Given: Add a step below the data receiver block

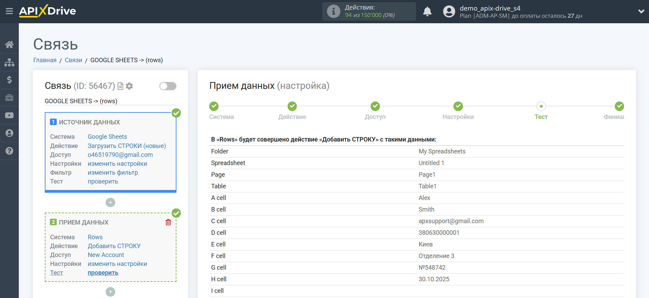Looking at the screenshot, I should [110, 292].
